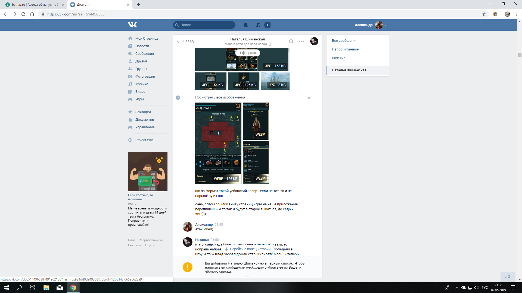Open the Фотографии sidebar item

click(x=145, y=77)
